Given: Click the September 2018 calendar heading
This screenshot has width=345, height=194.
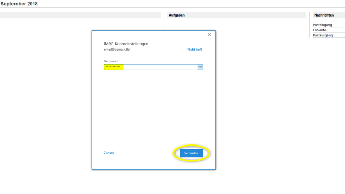Looking at the screenshot, I should (x=19, y=4).
